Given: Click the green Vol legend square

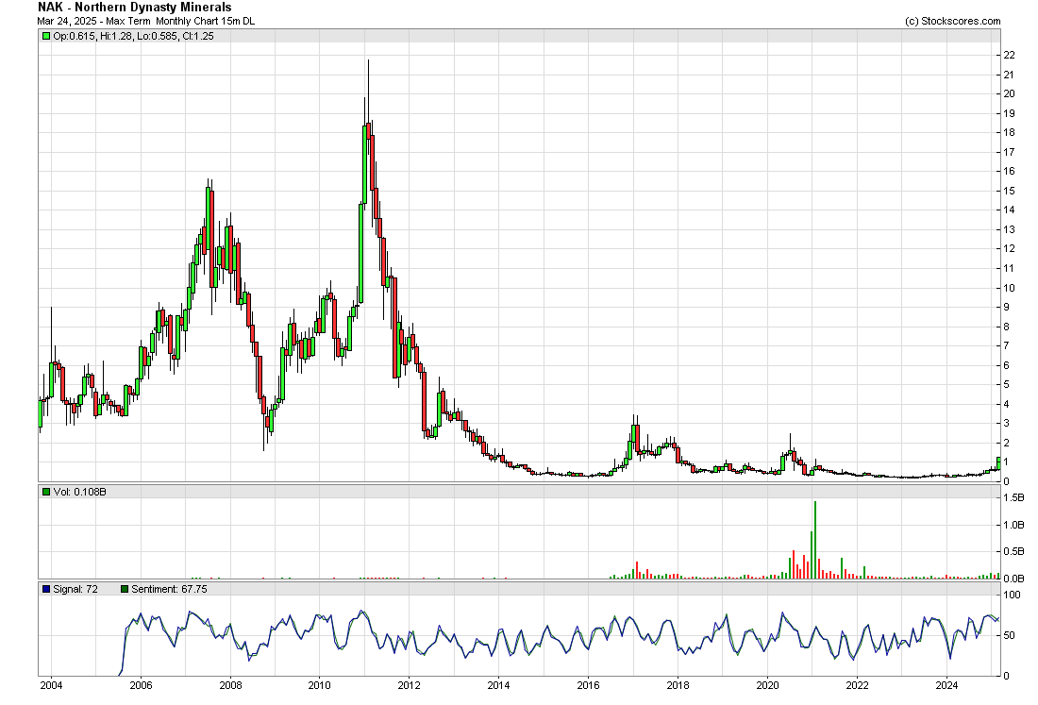Looking at the screenshot, I should click(x=45, y=492).
